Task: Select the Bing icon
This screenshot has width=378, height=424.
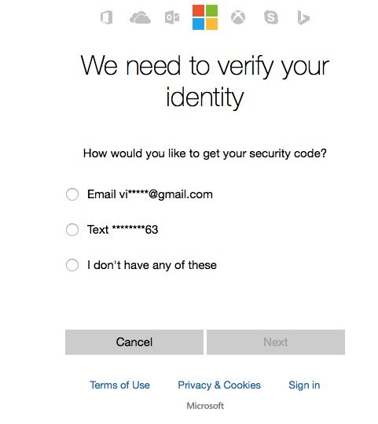Action: [303, 17]
